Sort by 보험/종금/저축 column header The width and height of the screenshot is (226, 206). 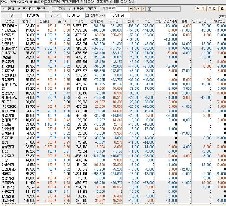(166, 21)
